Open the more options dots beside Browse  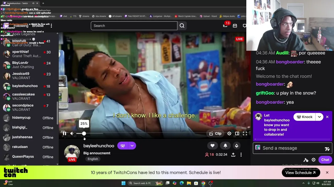(51, 26)
